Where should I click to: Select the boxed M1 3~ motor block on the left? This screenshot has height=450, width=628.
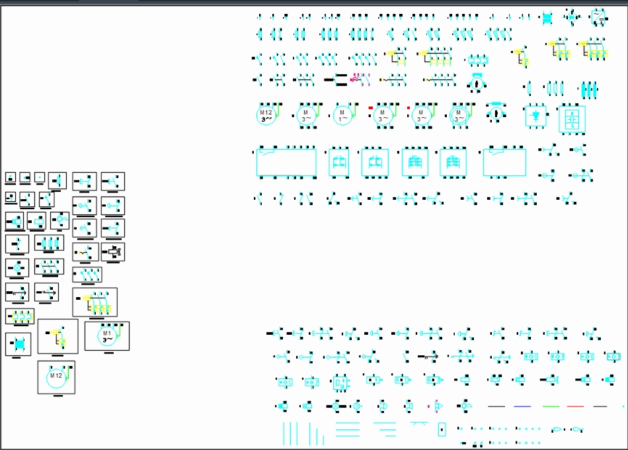[107, 336]
